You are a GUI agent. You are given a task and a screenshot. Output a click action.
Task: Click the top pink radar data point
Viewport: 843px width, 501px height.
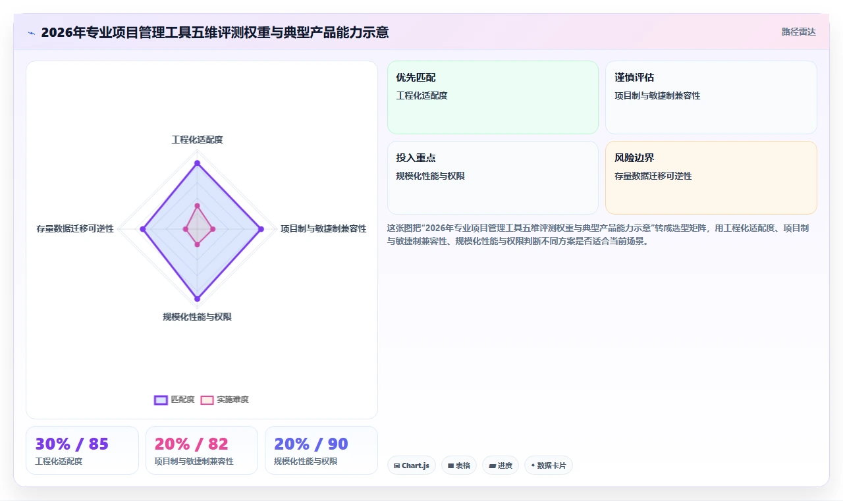point(197,206)
